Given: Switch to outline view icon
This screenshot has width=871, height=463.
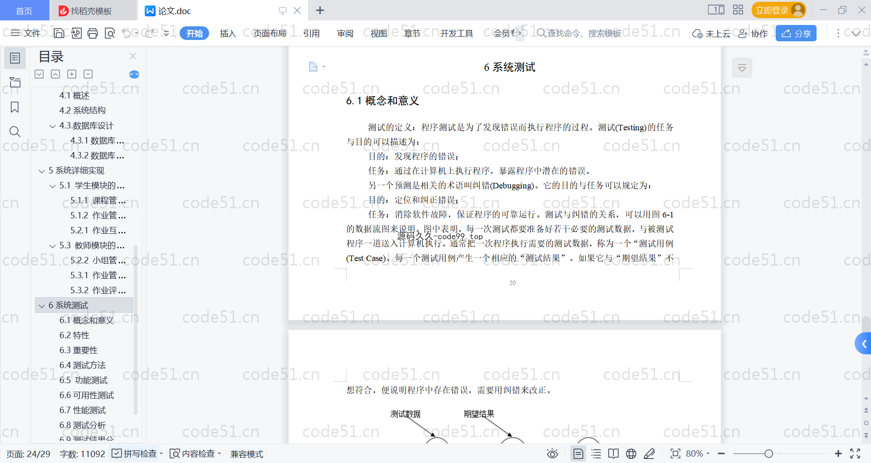Looking at the screenshot, I should pyautogui.click(x=596, y=453).
